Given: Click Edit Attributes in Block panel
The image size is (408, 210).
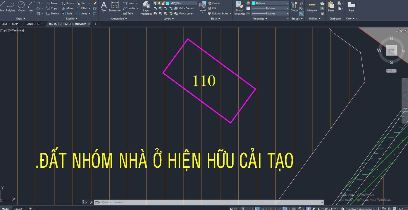Looking at the screenshot, I should tap(219, 13).
